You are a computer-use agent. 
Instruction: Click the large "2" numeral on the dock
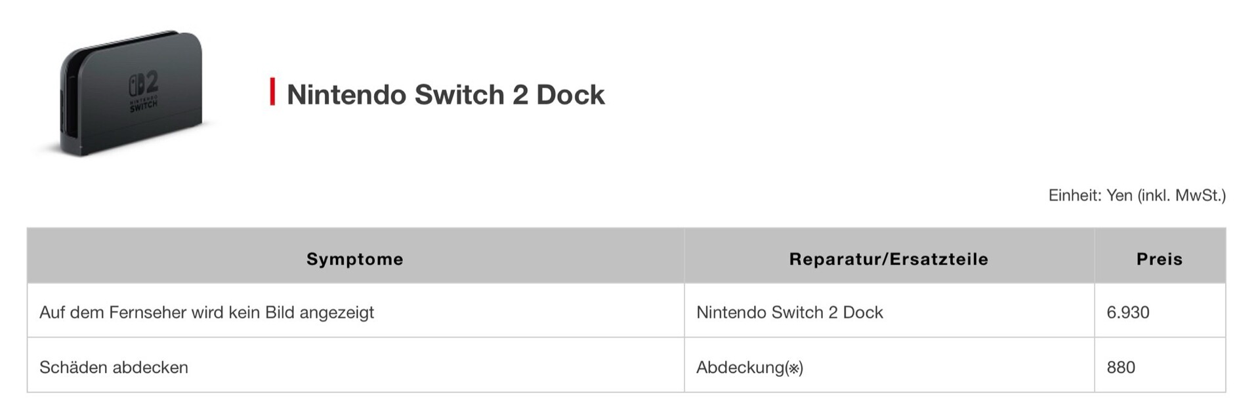pyautogui.click(x=150, y=83)
